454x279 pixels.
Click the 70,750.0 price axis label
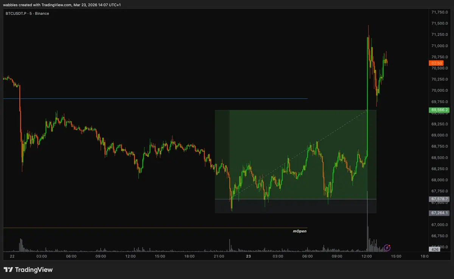click(x=440, y=57)
